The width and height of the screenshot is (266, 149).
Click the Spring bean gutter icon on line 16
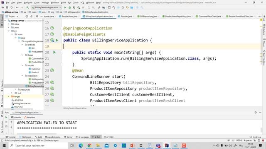pos(52,28)
